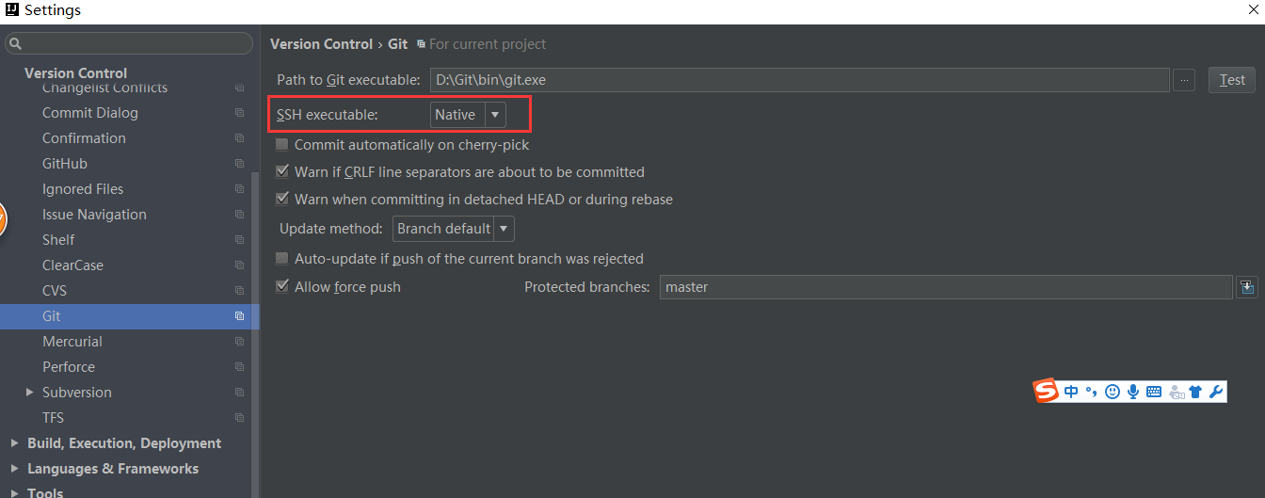Image resolution: width=1265 pixels, height=498 pixels.
Task: Click the project icon beside GitHub
Action: click(x=239, y=164)
